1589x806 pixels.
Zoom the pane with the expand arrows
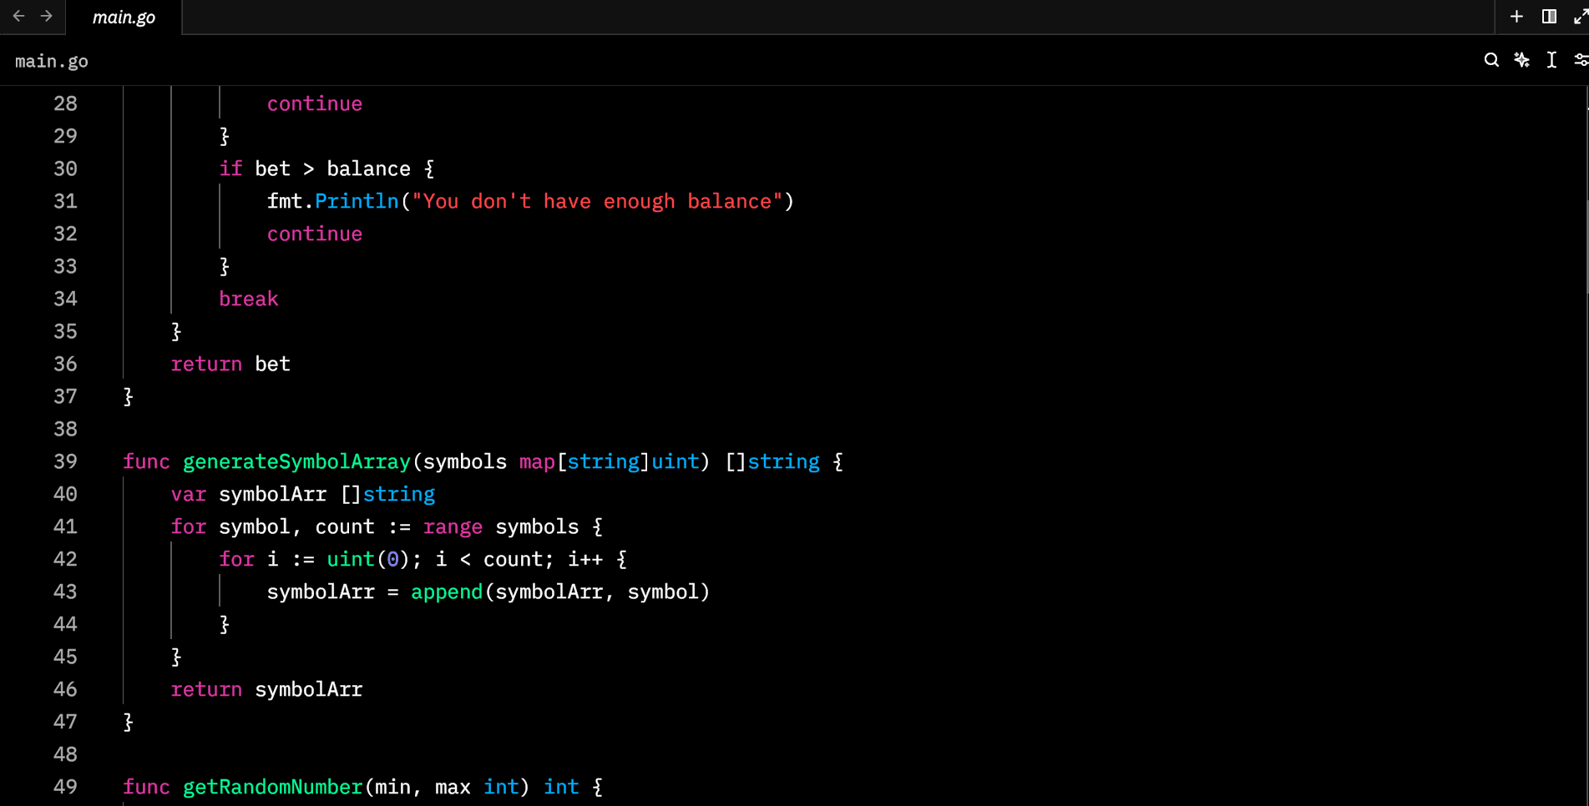point(1580,17)
